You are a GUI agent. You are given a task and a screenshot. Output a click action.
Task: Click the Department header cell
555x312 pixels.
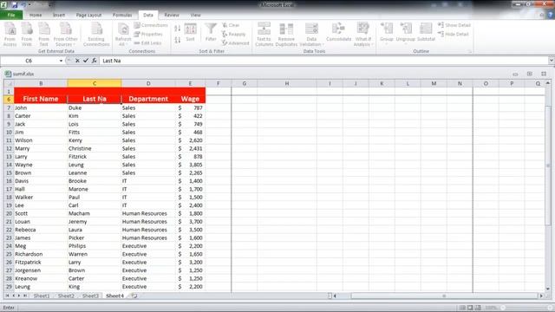point(148,99)
